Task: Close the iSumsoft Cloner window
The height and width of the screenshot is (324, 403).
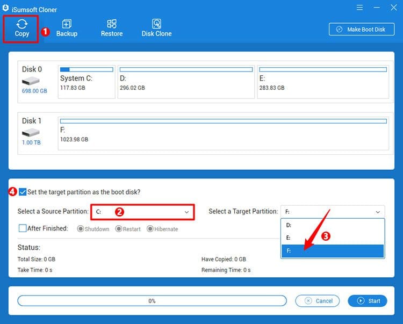Action: click(x=393, y=8)
